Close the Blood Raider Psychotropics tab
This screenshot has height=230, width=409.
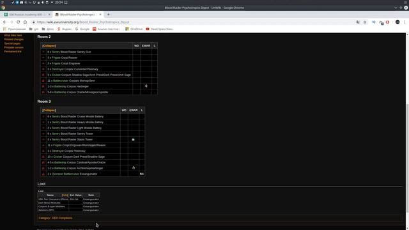tap(100, 15)
